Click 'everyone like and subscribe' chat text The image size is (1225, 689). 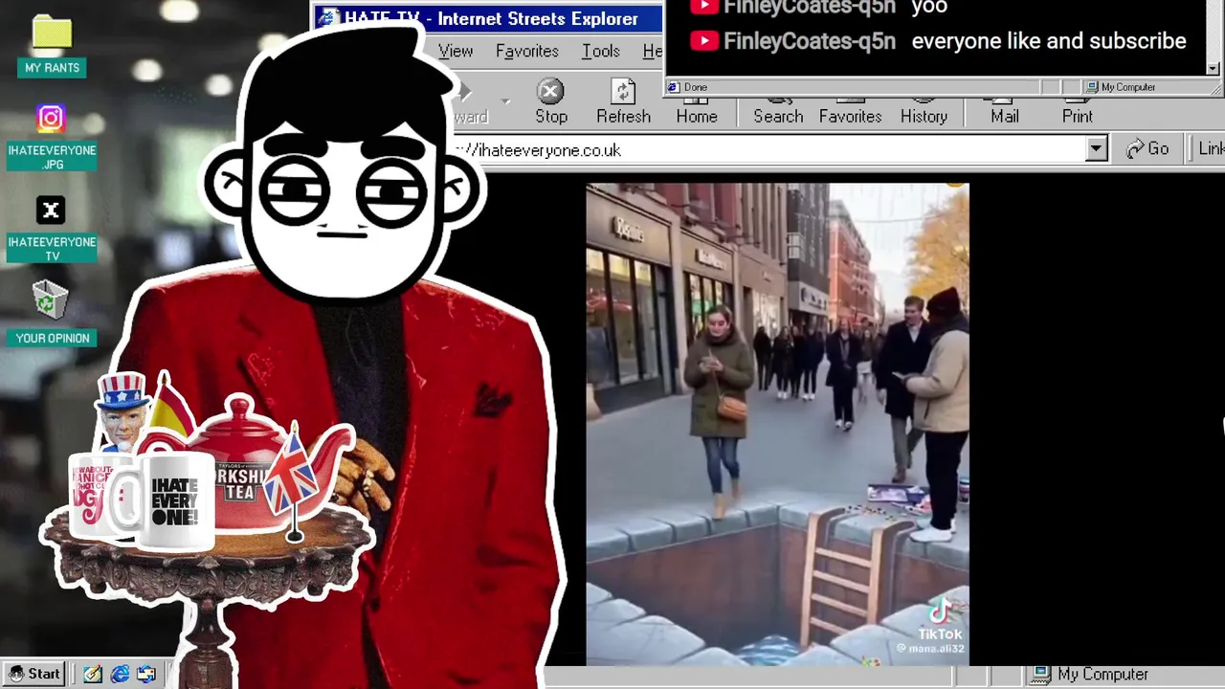pyautogui.click(x=1049, y=41)
